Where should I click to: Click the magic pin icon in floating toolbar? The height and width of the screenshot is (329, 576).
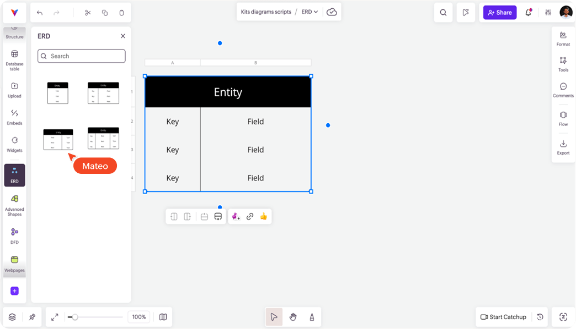point(236,217)
